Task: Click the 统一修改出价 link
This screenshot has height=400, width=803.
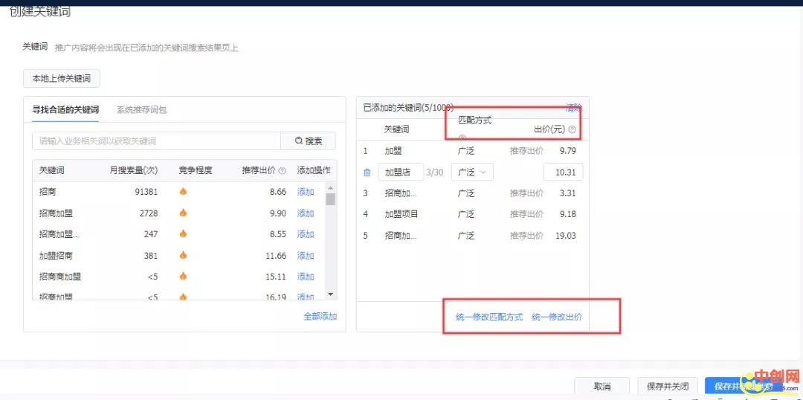Action: click(557, 317)
